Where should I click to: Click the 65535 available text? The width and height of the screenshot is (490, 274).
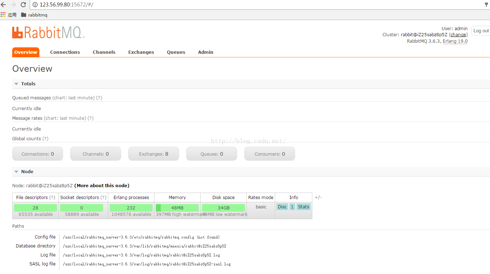click(35, 214)
